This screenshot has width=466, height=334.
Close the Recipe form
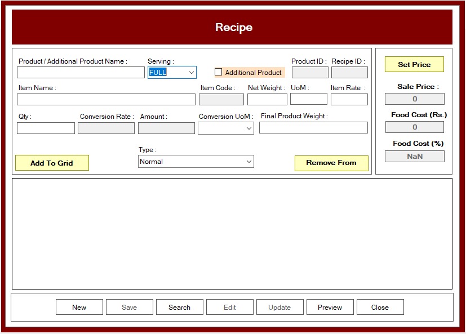(x=380, y=307)
